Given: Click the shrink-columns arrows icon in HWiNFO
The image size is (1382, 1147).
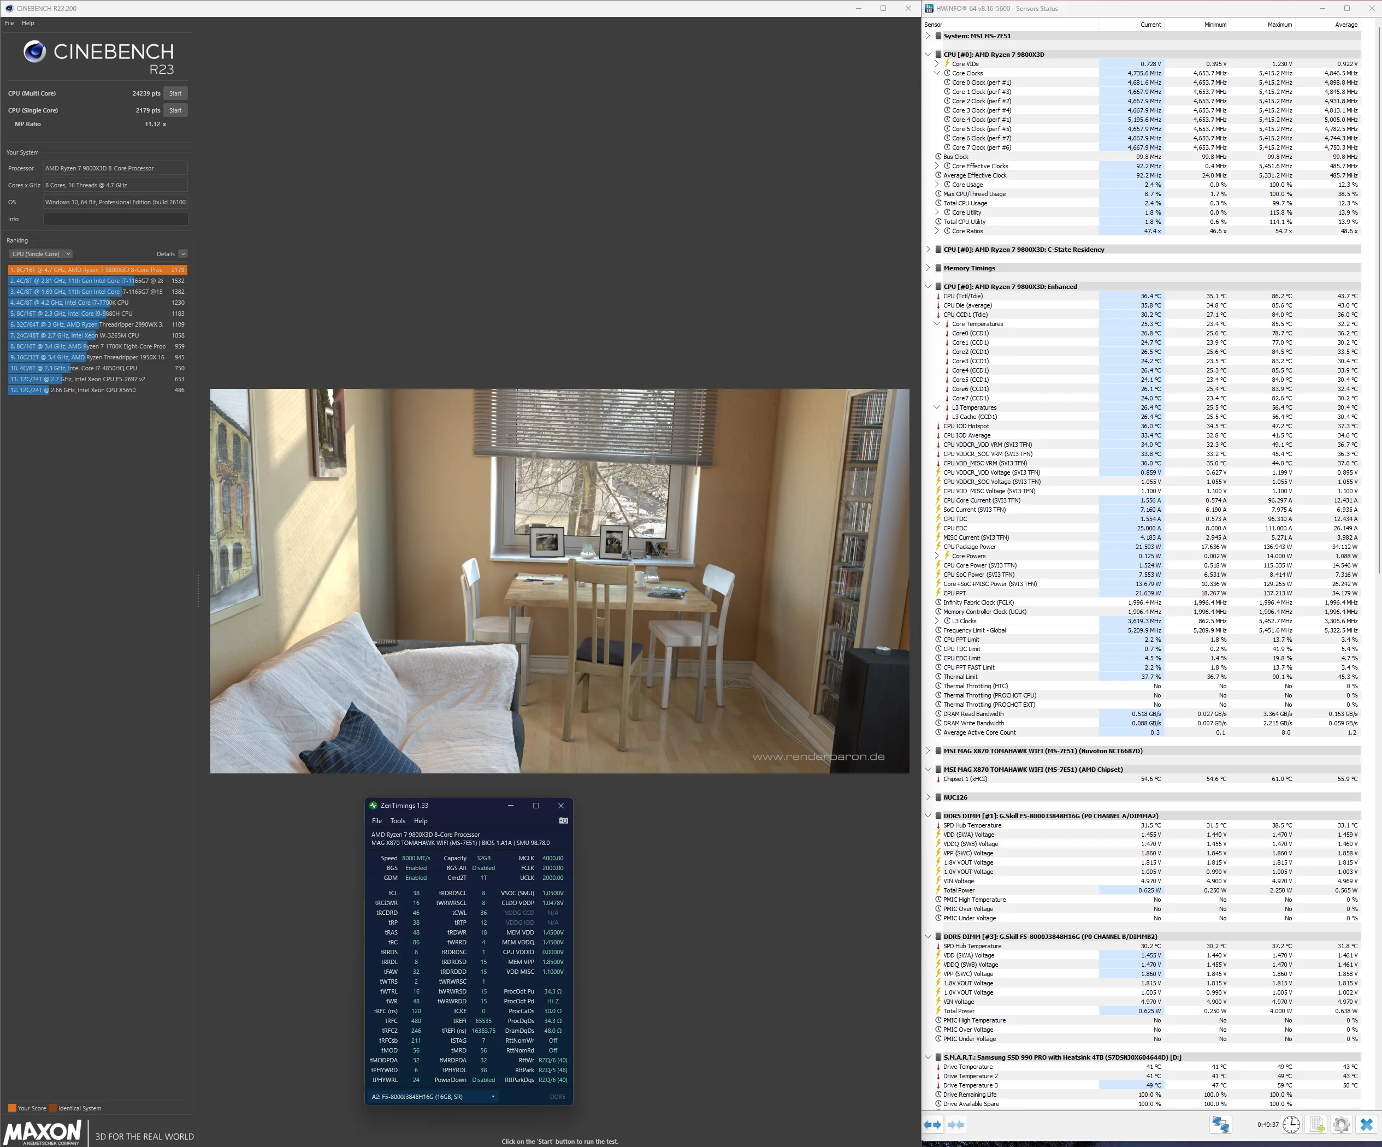Looking at the screenshot, I should click(955, 1125).
